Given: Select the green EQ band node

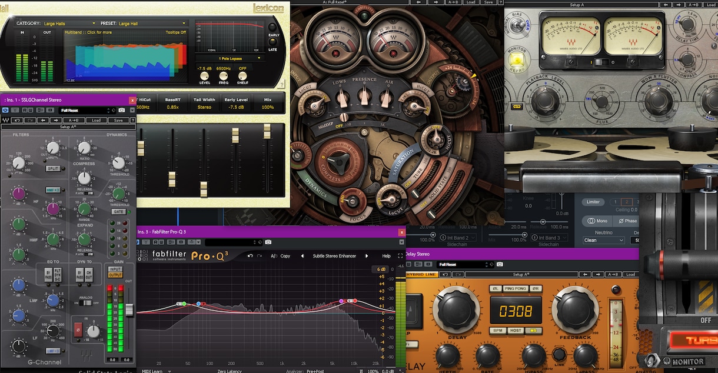Looking at the screenshot, I should click(x=184, y=304).
